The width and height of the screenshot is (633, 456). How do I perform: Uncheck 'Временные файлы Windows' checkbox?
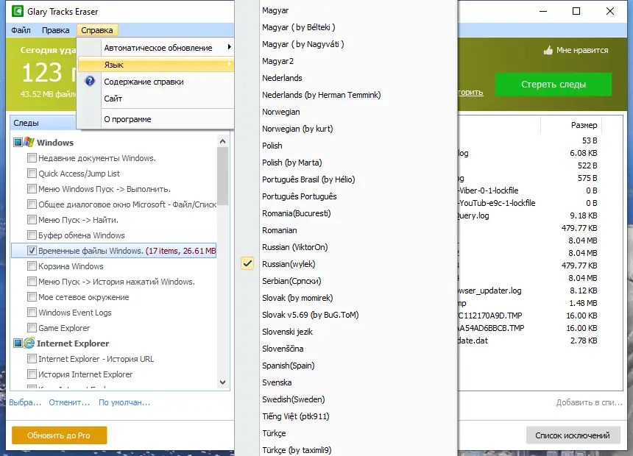coord(32,250)
